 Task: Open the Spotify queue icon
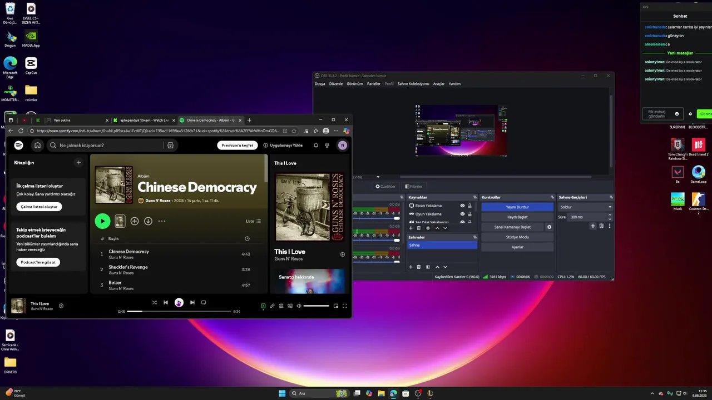pyautogui.click(x=281, y=306)
